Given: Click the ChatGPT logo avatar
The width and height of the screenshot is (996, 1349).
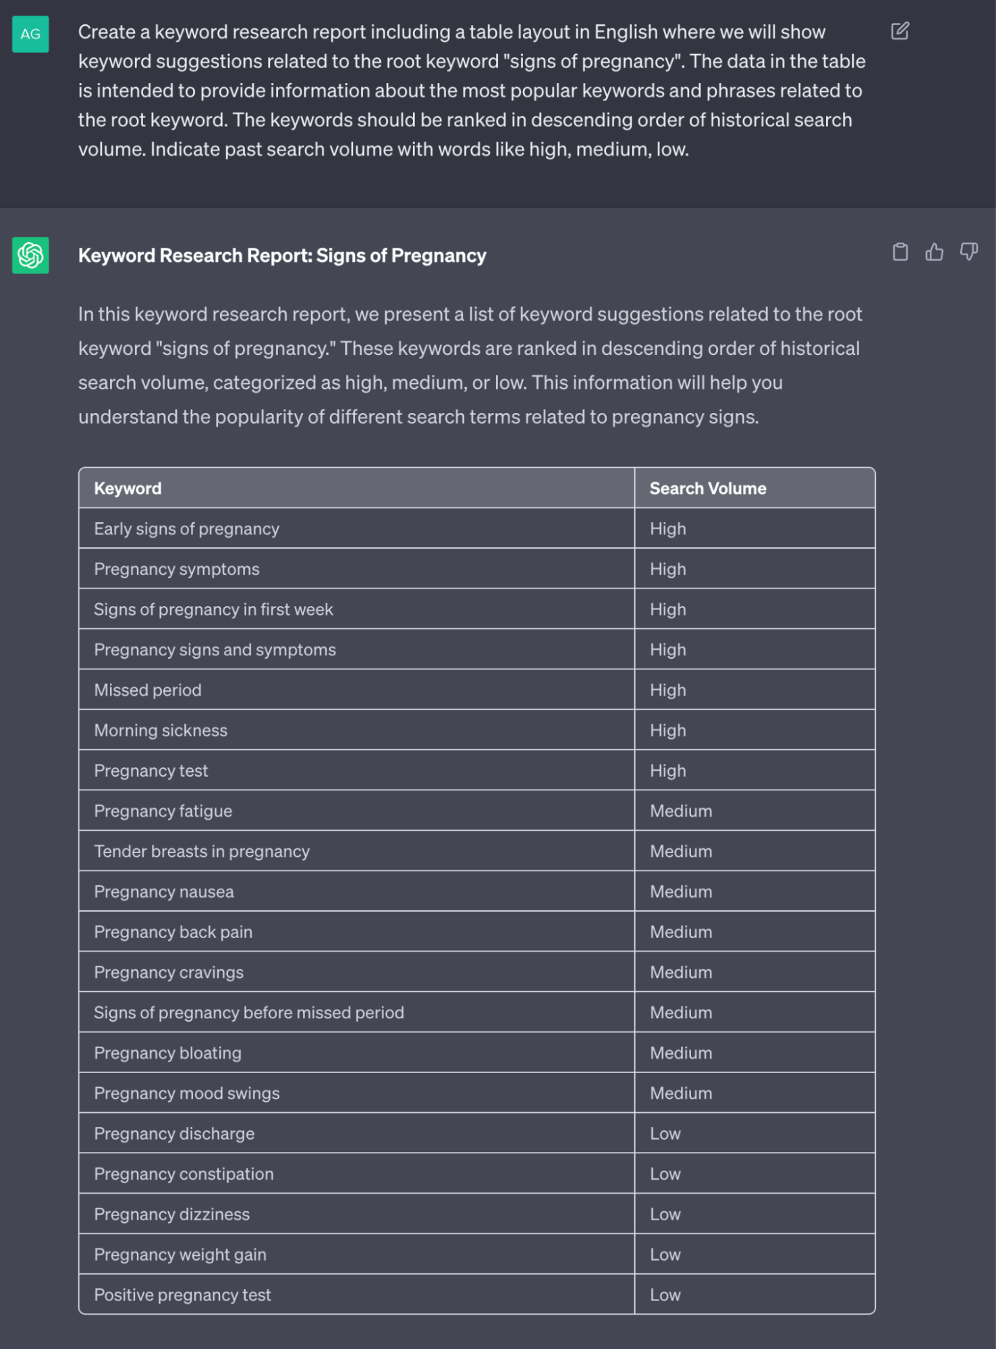Looking at the screenshot, I should (30, 255).
